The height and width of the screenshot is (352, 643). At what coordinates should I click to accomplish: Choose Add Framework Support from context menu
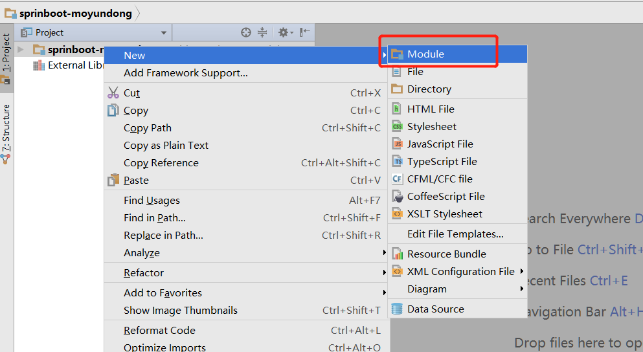pyautogui.click(x=186, y=73)
